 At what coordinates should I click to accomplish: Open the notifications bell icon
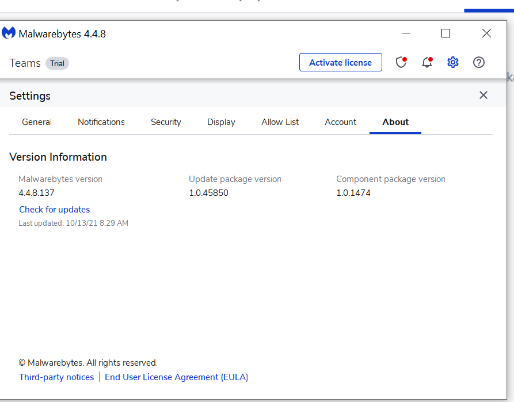(427, 62)
